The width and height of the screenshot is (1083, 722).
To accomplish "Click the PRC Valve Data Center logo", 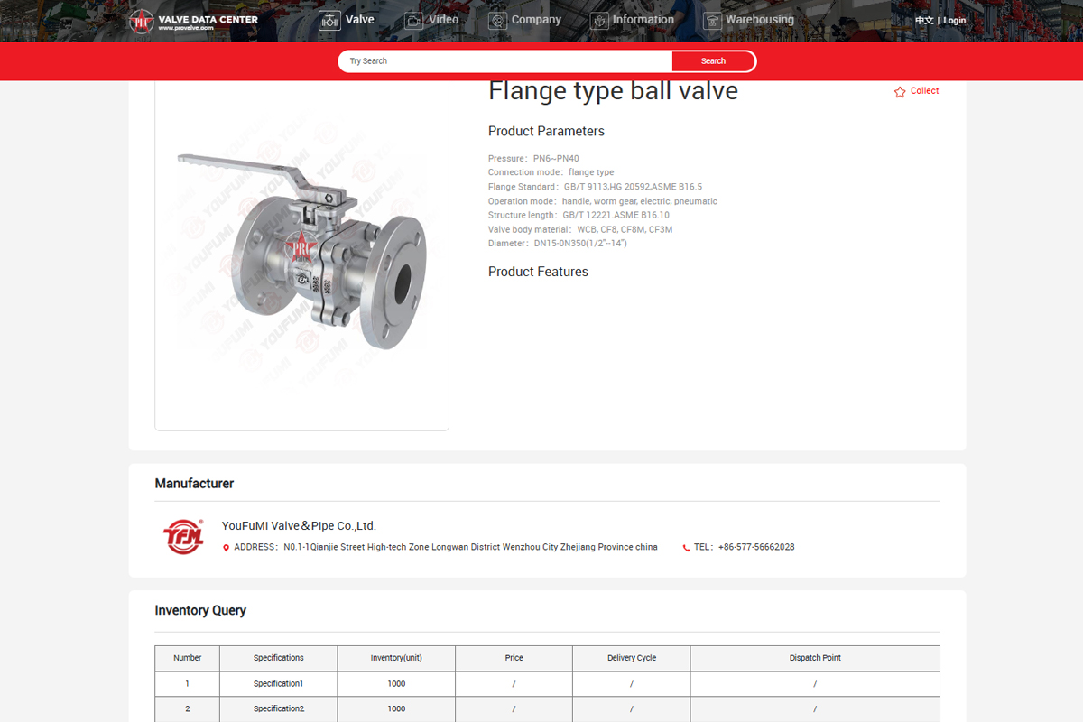I will click(192, 21).
